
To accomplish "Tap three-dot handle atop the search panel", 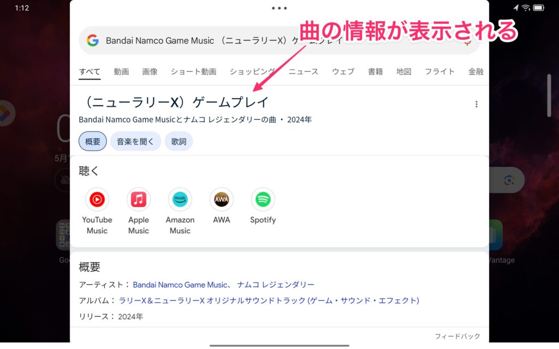I will [279, 8].
